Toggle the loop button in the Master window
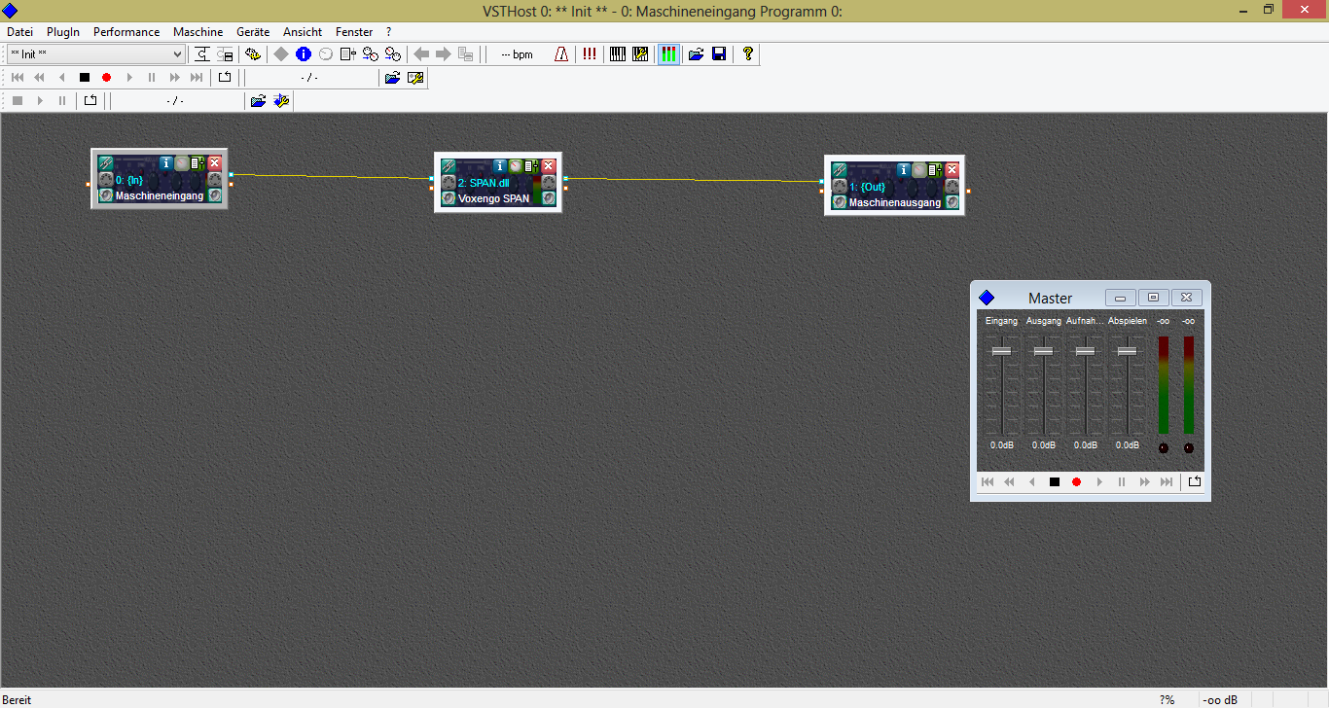This screenshot has height=708, width=1329. [x=1195, y=481]
